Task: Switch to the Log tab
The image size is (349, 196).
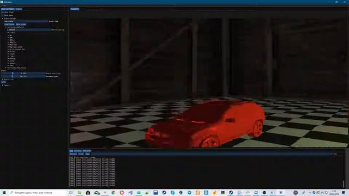Action: [71, 151]
